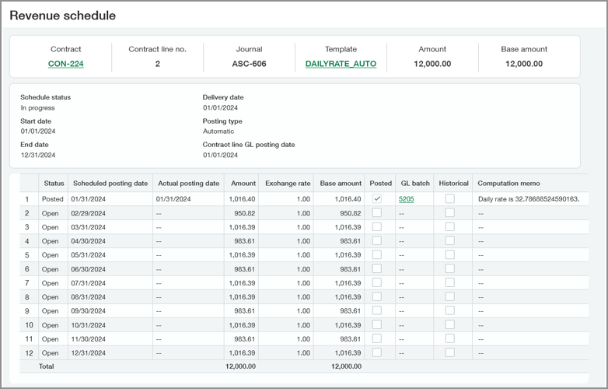
Task: Click the Actual posting date column header
Action: [188, 184]
